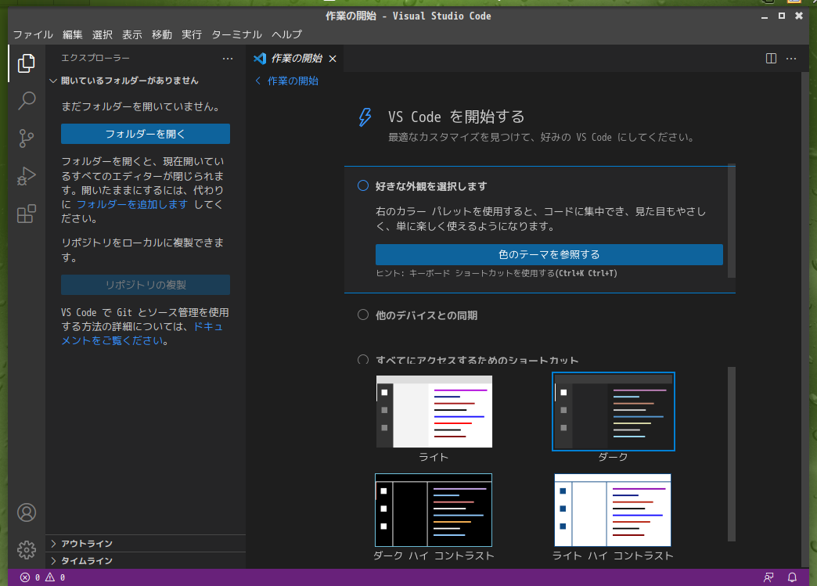Click the theme preview pane scrollbar
This screenshot has height=586, width=817.
pyautogui.click(x=732, y=455)
